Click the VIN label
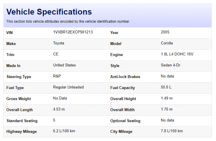Image resolution: width=216 pixels, height=141 pixels. 10,32
